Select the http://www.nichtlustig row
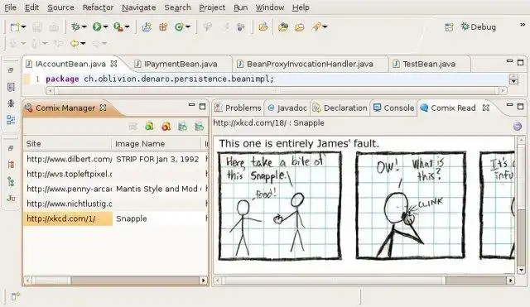530x307 pixels. point(116,204)
